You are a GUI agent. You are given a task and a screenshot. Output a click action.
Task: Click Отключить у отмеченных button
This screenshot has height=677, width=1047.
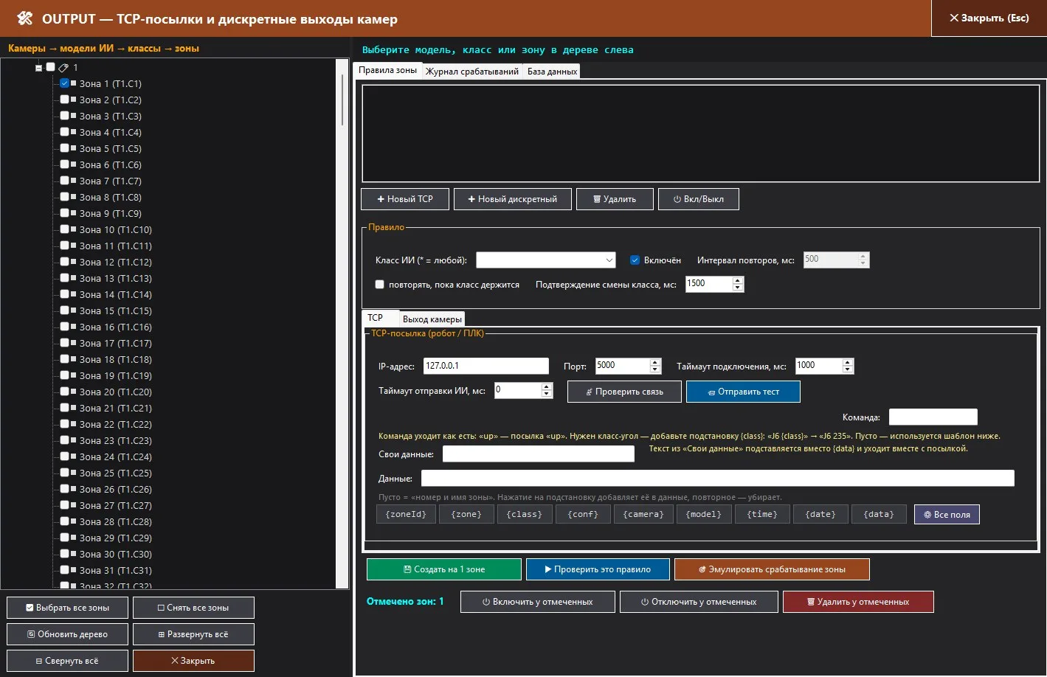pos(699,602)
